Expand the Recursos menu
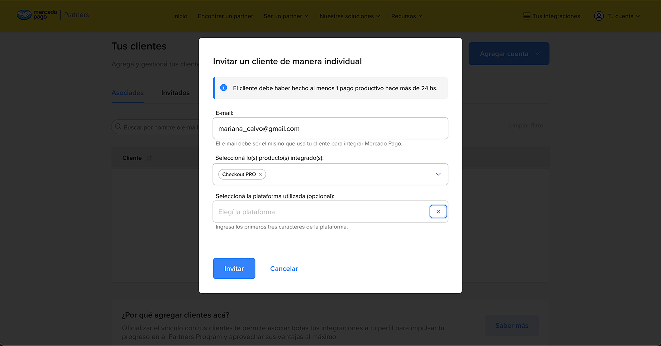The height and width of the screenshot is (346, 661). point(407,16)
